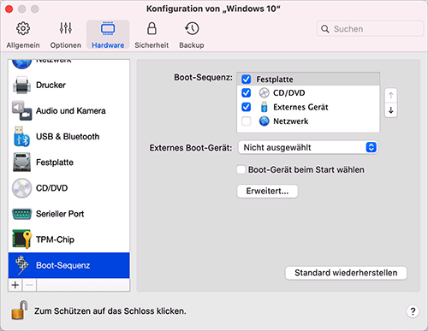Select the Drucker sidebar label

[x=51, y=85]
